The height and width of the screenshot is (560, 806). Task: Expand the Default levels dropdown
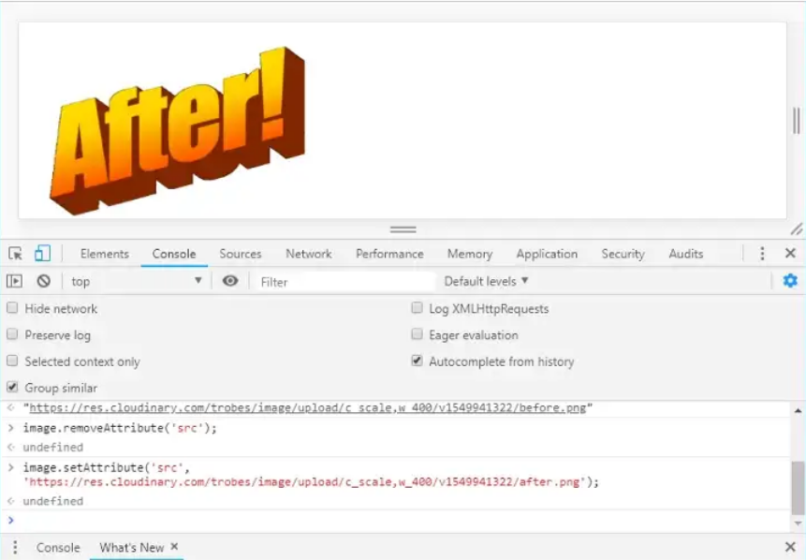[486, 281]
